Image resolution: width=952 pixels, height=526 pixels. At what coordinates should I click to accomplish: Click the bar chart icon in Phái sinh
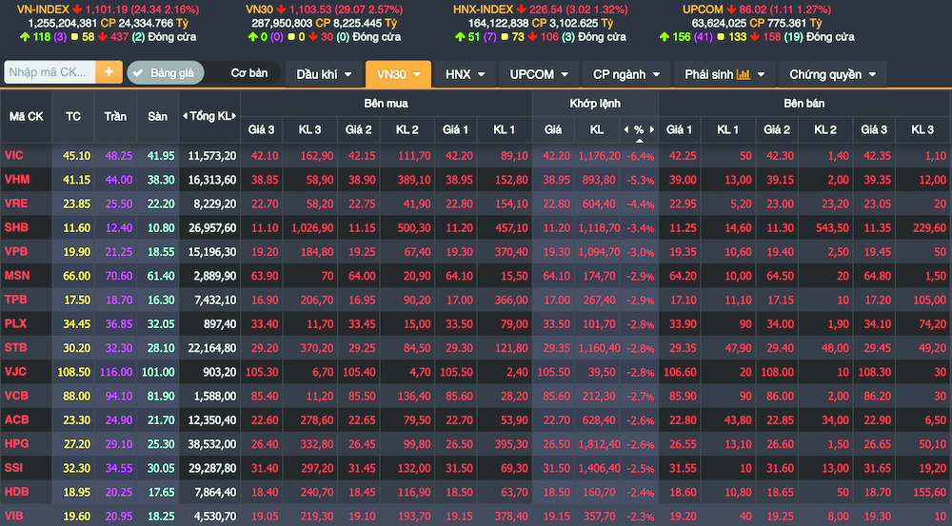(x=744, y=74)
